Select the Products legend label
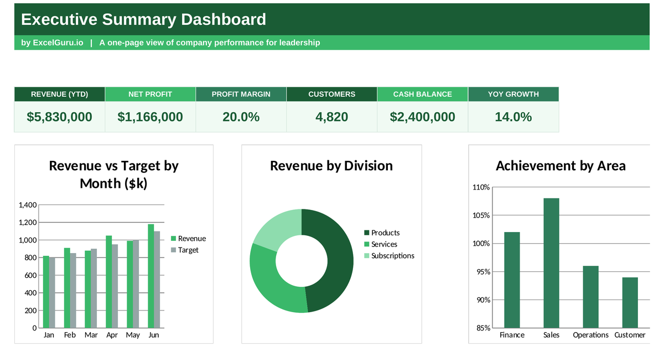The height and width of the screenshot is (347, 664). 385,233
